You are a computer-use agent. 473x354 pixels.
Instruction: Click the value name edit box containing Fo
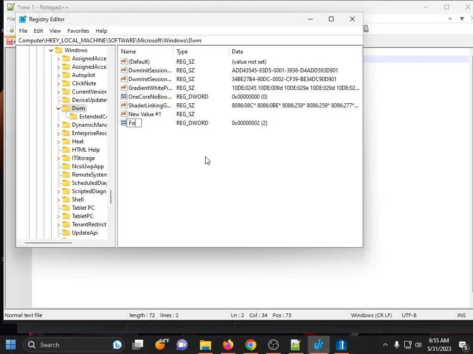134,123
